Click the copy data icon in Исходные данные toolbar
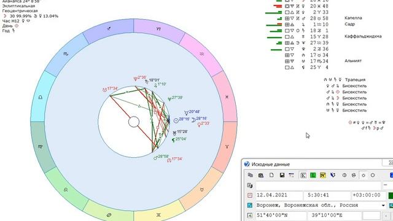Screen dimensions: 393x221 250,175
